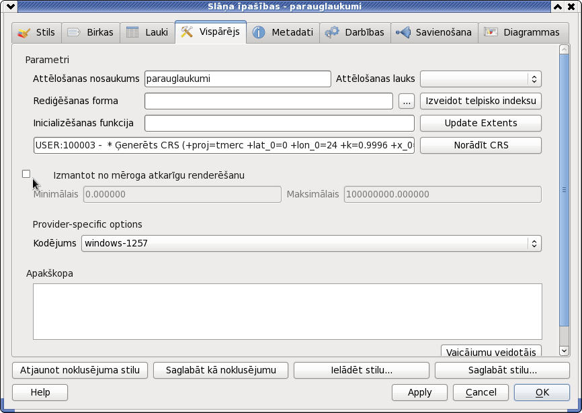
Task: Click the Metadati info icon
Action: point(259,33)
